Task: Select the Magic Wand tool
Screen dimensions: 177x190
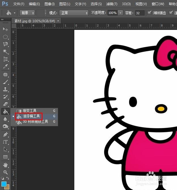Action: point(5,51)
